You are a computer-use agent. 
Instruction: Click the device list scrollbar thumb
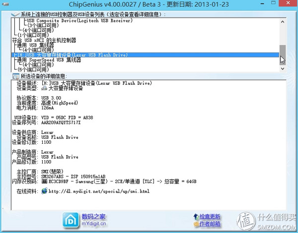[x=283, y=55]
